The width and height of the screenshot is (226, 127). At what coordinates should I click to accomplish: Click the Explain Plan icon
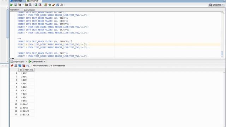[20, 5]
